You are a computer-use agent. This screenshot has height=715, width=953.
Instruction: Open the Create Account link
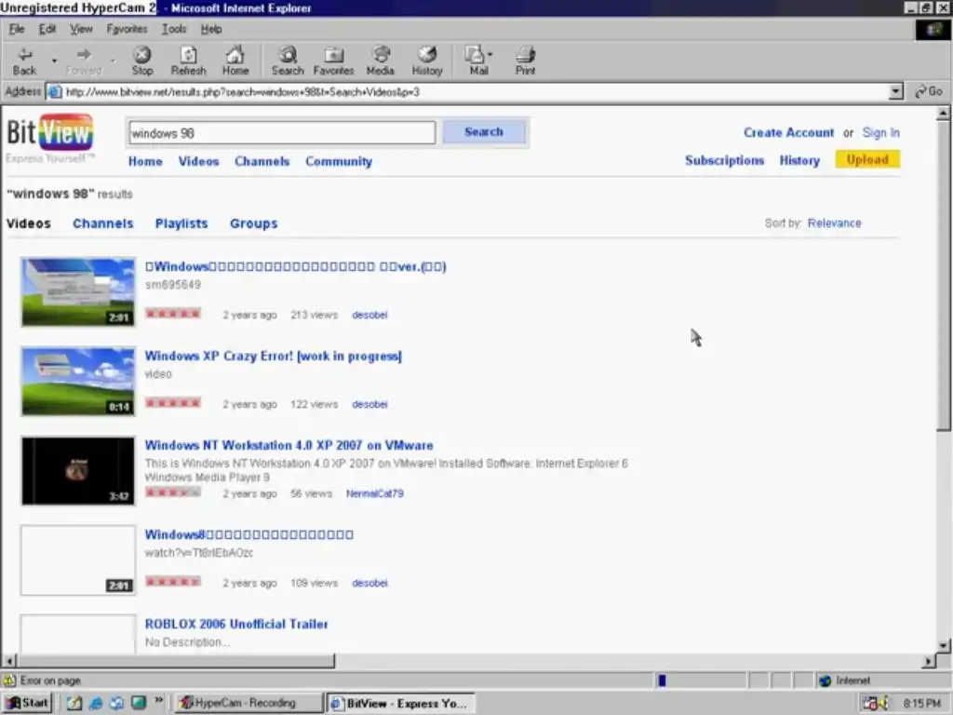788,132
